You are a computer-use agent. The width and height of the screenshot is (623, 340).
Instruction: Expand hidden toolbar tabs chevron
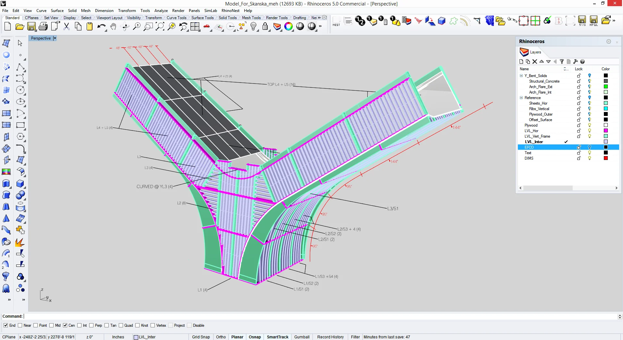(x=319, y=17)
